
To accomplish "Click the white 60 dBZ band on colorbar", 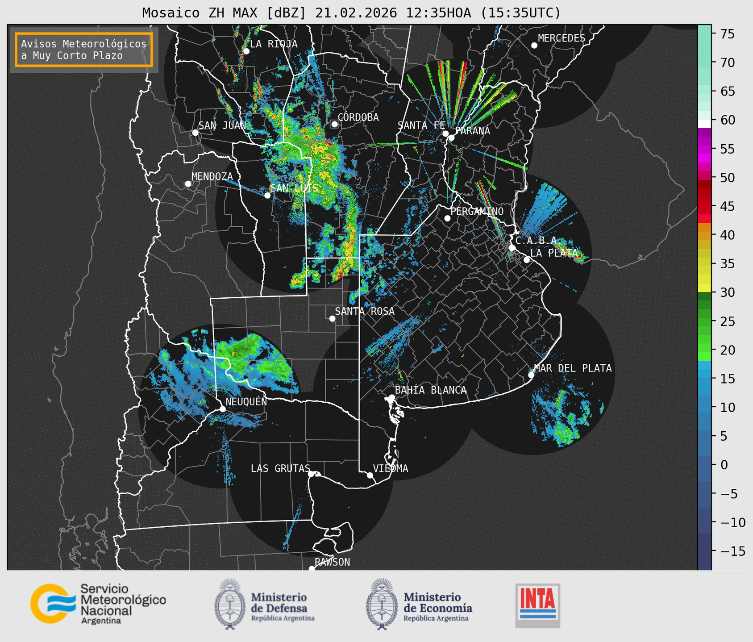I will pos(704,123).
